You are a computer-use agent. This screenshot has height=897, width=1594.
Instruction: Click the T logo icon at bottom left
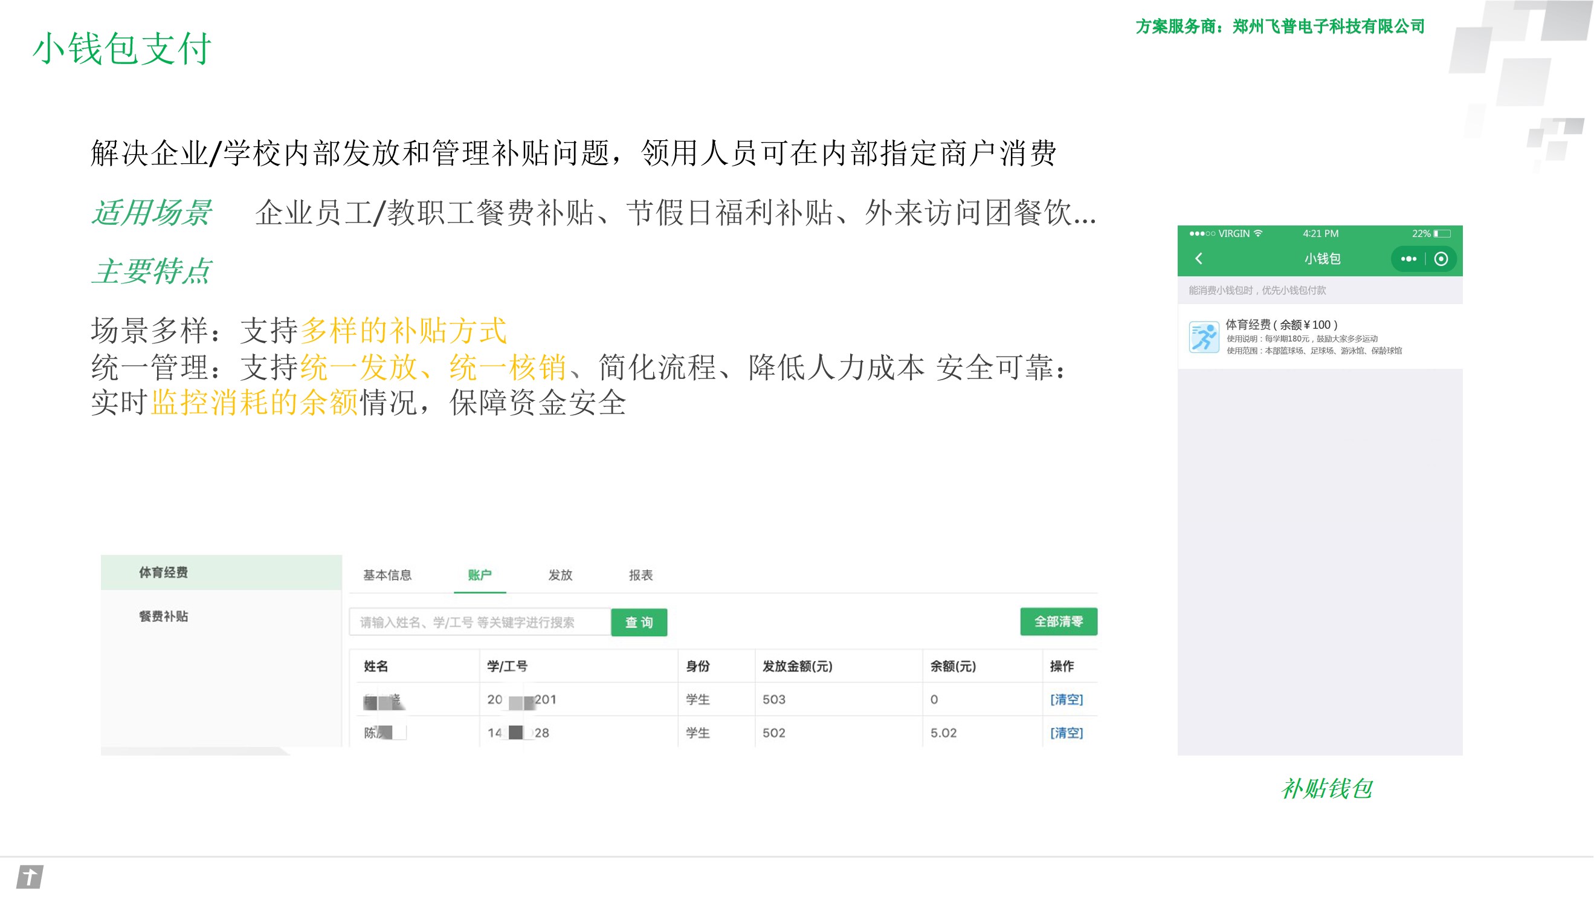click(30, 876)
